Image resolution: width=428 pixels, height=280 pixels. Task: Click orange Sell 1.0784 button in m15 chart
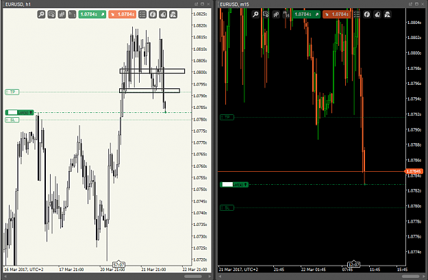336,14
